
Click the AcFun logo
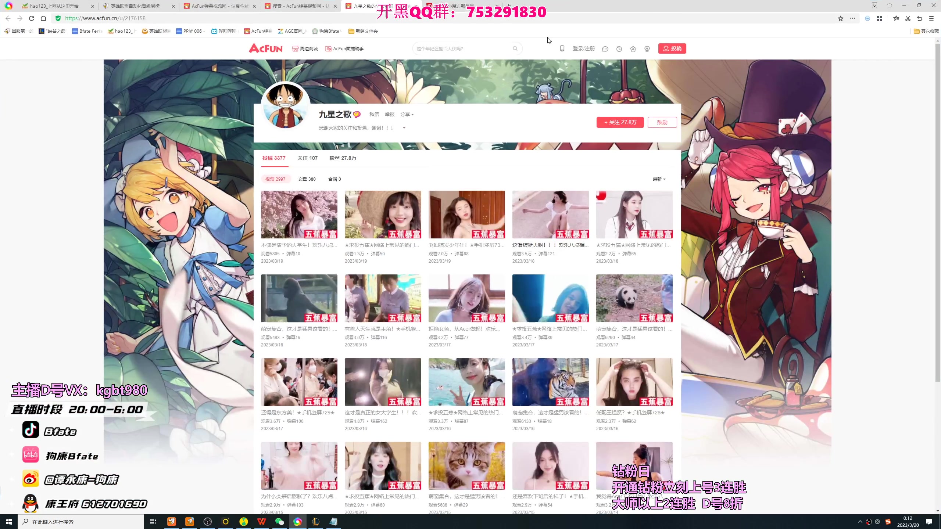265,48
